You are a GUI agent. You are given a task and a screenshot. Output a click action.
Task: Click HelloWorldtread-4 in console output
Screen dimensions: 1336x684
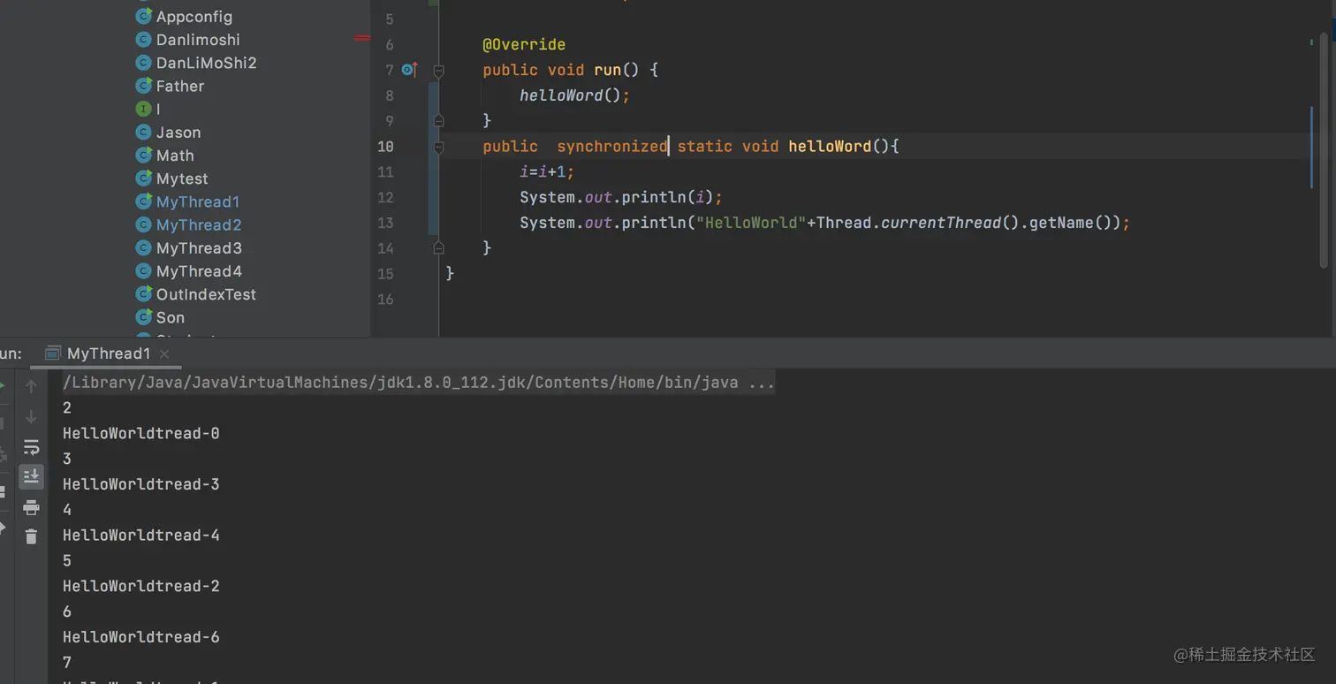click(x=141, y=536)
